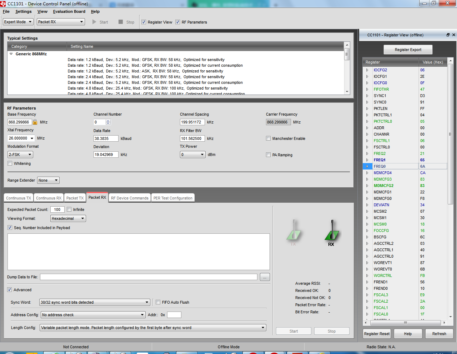This screenshot has width=457, height=354.
Task: Click the Texas Instruments logo in title bar
Action: [4, 4]
